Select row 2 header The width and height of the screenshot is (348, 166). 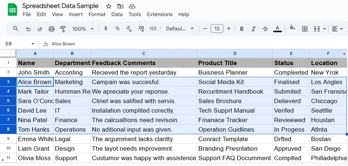click(8, 72)
